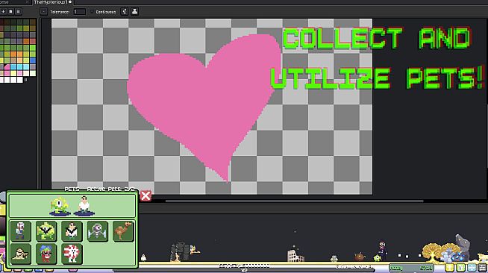Click the light-blue button in game bottom-right bar
488x273 pixels.
[x=472, y=267]
